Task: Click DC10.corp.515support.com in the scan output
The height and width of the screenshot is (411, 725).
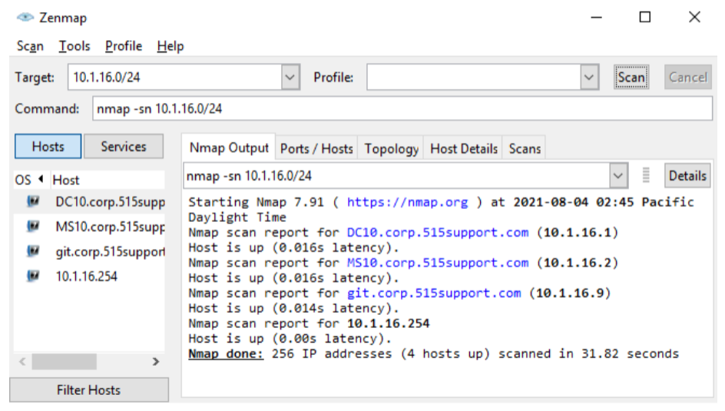Action: point(438,232)
